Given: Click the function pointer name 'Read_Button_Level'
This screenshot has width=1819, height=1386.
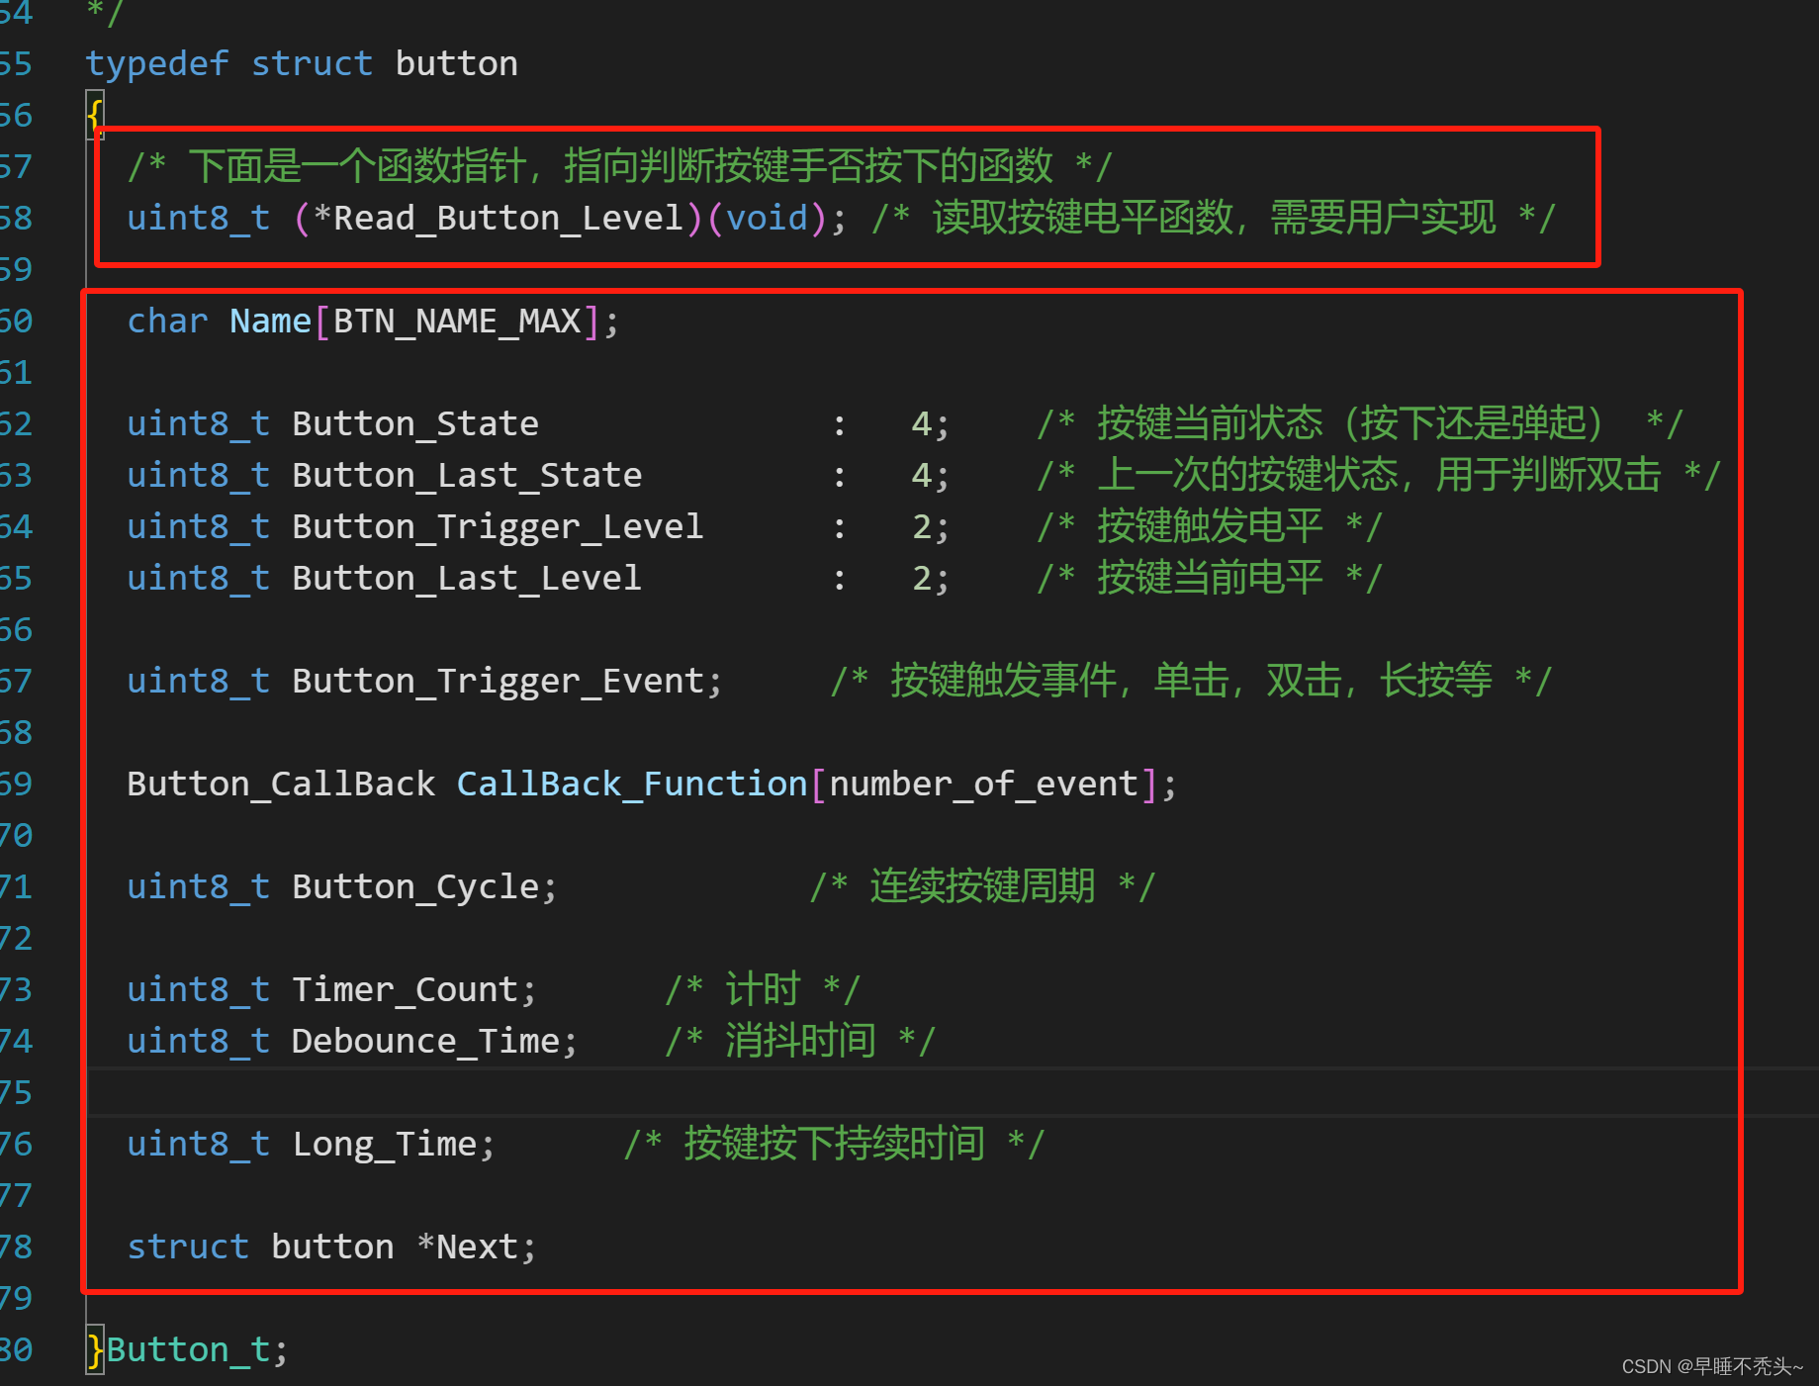Looking at the screenshot, I should click(508, 218).
